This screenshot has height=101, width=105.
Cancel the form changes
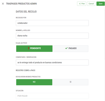(x=91, y=4)
